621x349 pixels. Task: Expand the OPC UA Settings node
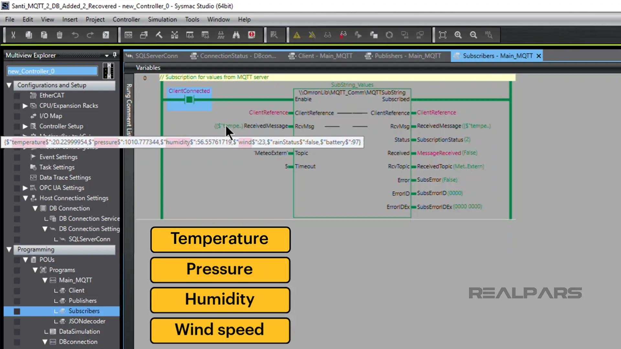point(25,188)
